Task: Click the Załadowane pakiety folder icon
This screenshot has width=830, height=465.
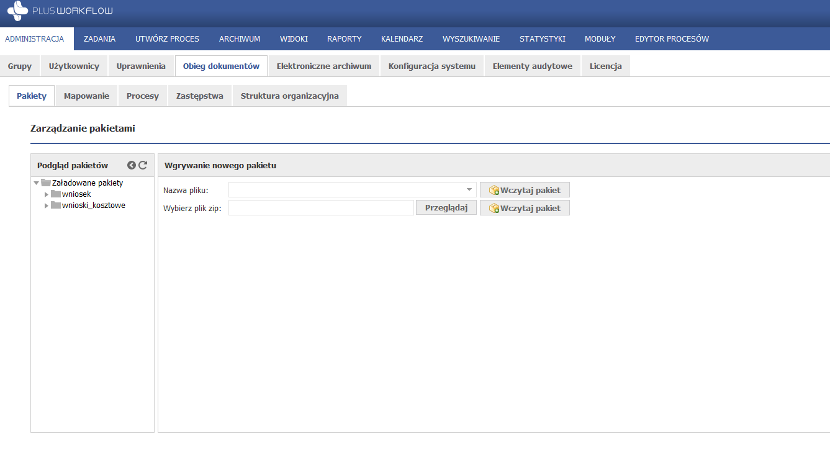Action: click(46, 183)
